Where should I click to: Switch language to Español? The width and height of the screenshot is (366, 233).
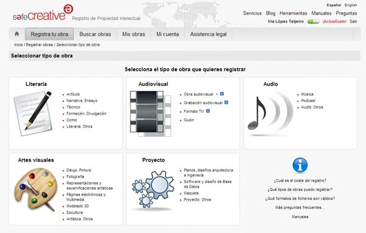pyautogui.click(x=334, y=5)
